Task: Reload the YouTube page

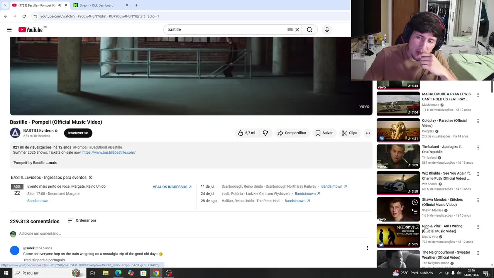Action: pos(24,16)
